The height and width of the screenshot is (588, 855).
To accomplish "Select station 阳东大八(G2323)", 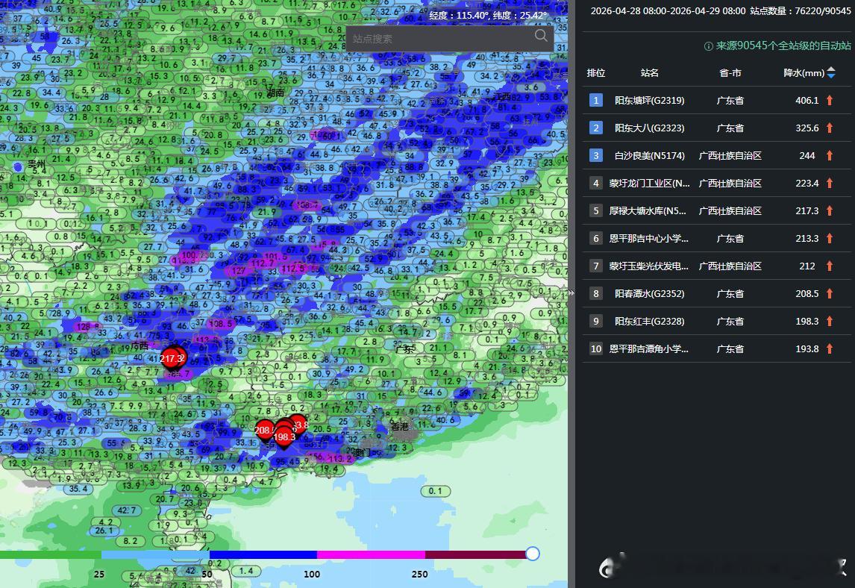I will (649, 128).
